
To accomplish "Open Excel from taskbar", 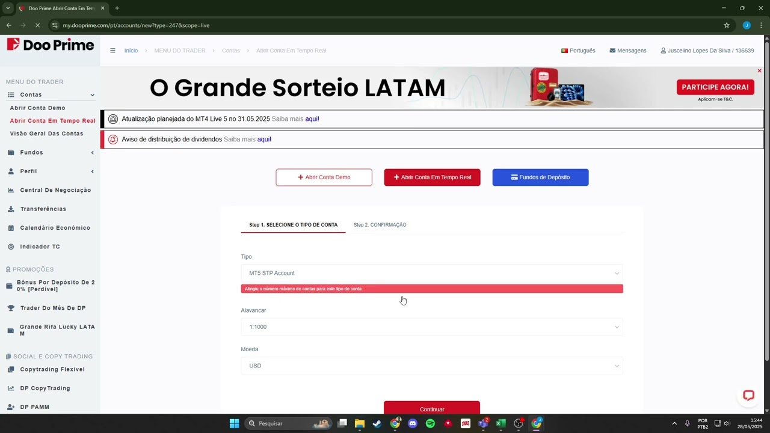I will click(500, 423).
